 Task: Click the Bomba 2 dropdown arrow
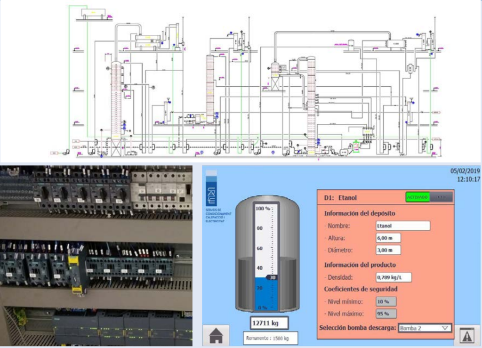pyautogui.click(x=445, y=328)
